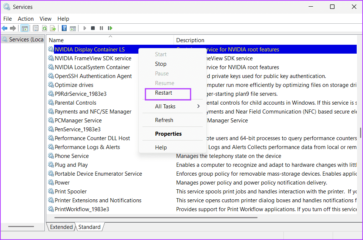The image size is (363, 240).
Task: Click the blue Help toolbar icon
Action: pyautogui.click(x=64, y=28)
